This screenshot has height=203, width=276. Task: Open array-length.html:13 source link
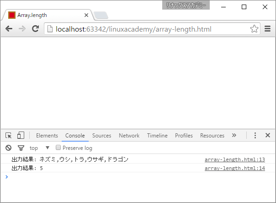point(234,159)
